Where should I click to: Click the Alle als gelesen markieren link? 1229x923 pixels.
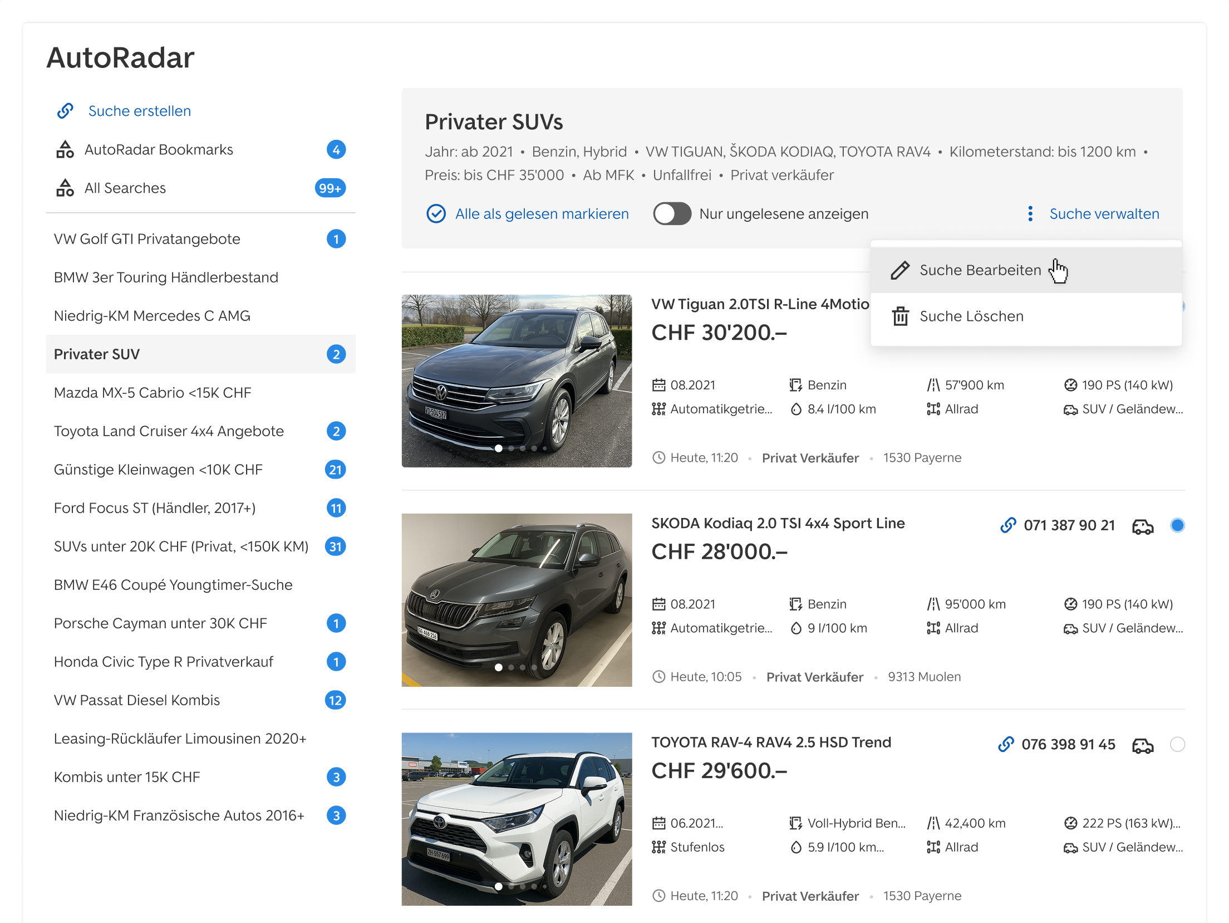tap(542, 213)
